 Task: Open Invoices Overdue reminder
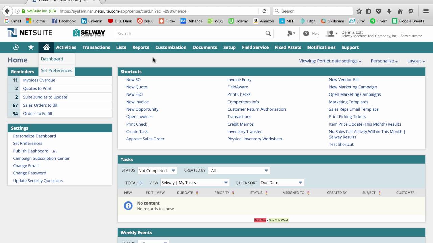coord(39,80)
